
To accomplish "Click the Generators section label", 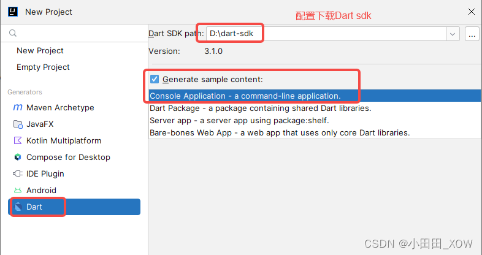I will (25, 92).
